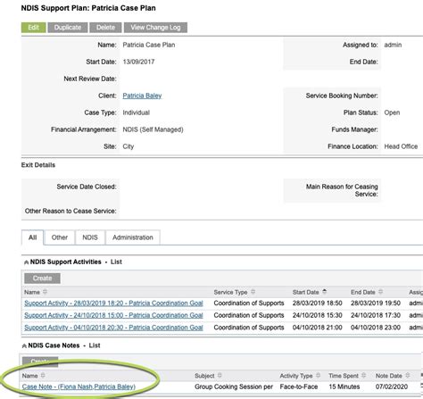The height and width of the screenshot is (399, 423).
Task: Click the green Edit button
Action: tap(33, 28)
